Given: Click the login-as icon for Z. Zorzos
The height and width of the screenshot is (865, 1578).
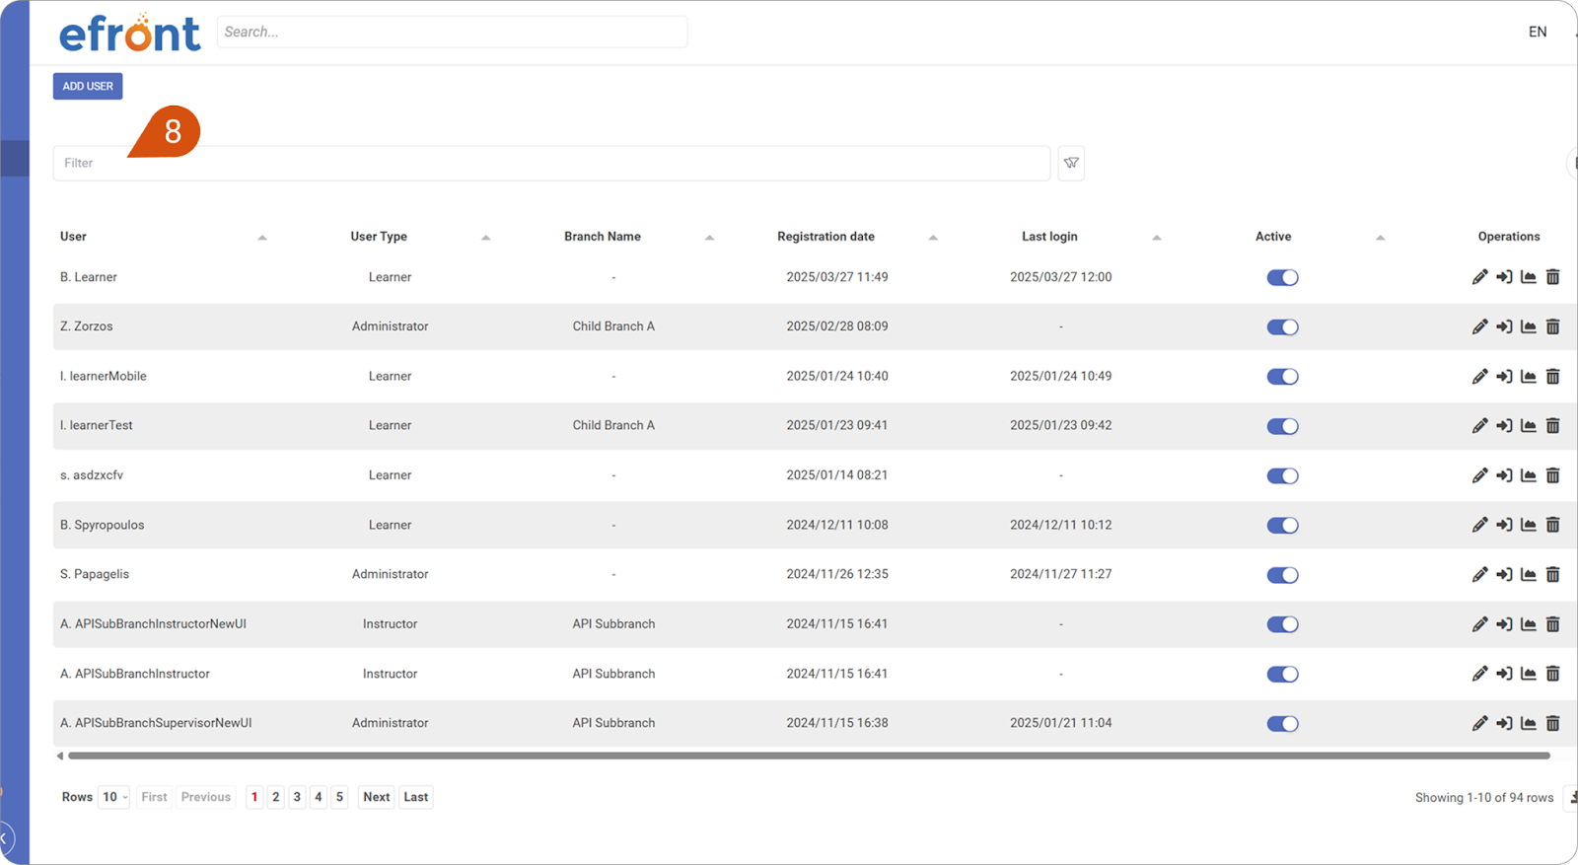Looking at the screenshot, I should pyautogui.click(x=1504, y=326).
